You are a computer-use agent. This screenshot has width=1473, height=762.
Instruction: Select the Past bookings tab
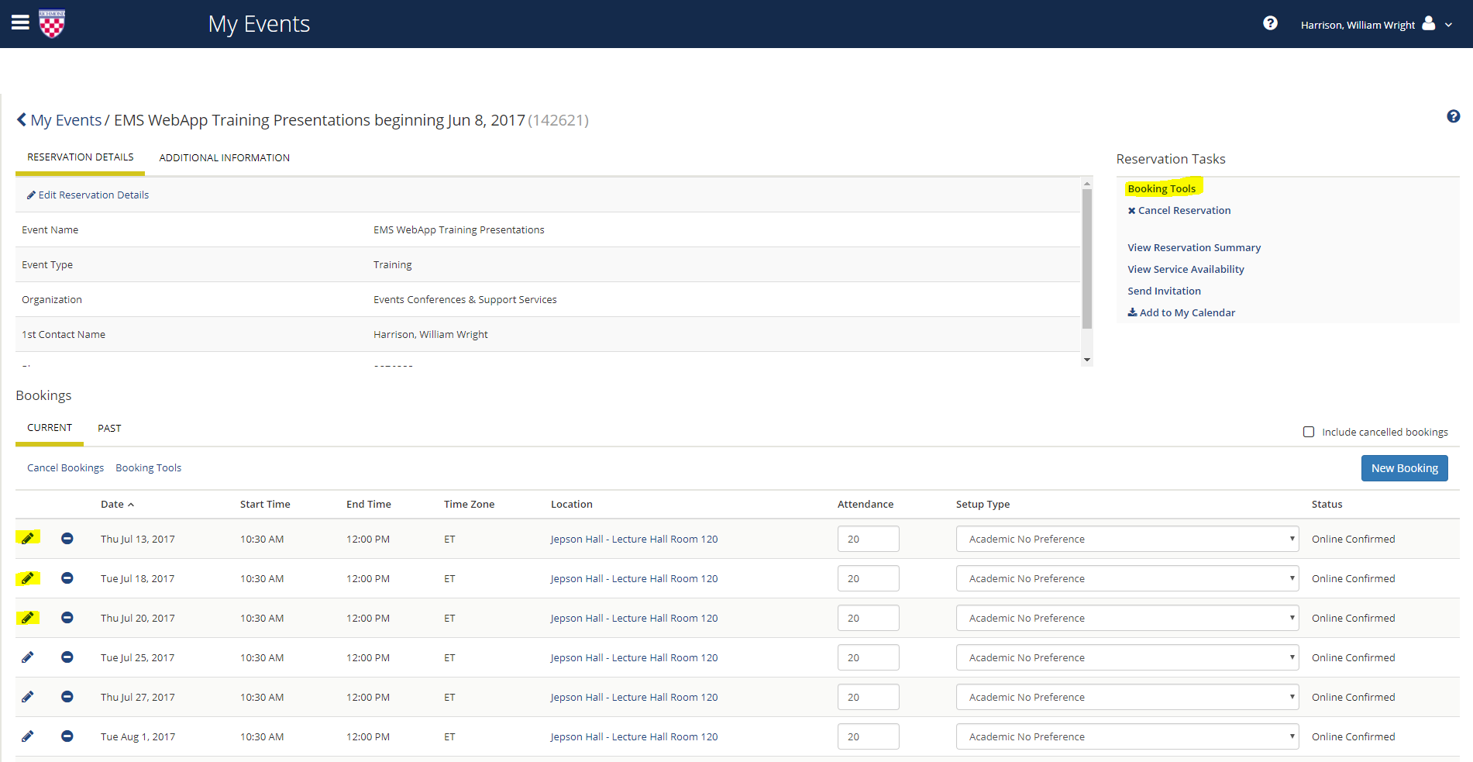109,428
